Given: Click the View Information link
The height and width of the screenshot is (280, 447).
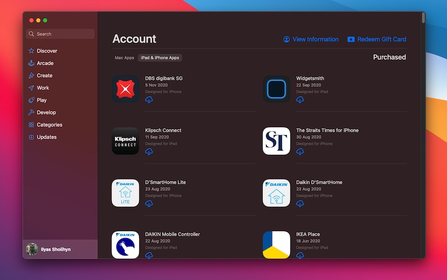Looking at the screenshot, I should click(x=315, y=39).
